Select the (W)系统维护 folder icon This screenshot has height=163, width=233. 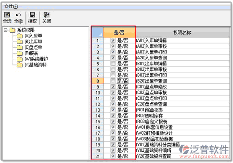tap(20, 59)
